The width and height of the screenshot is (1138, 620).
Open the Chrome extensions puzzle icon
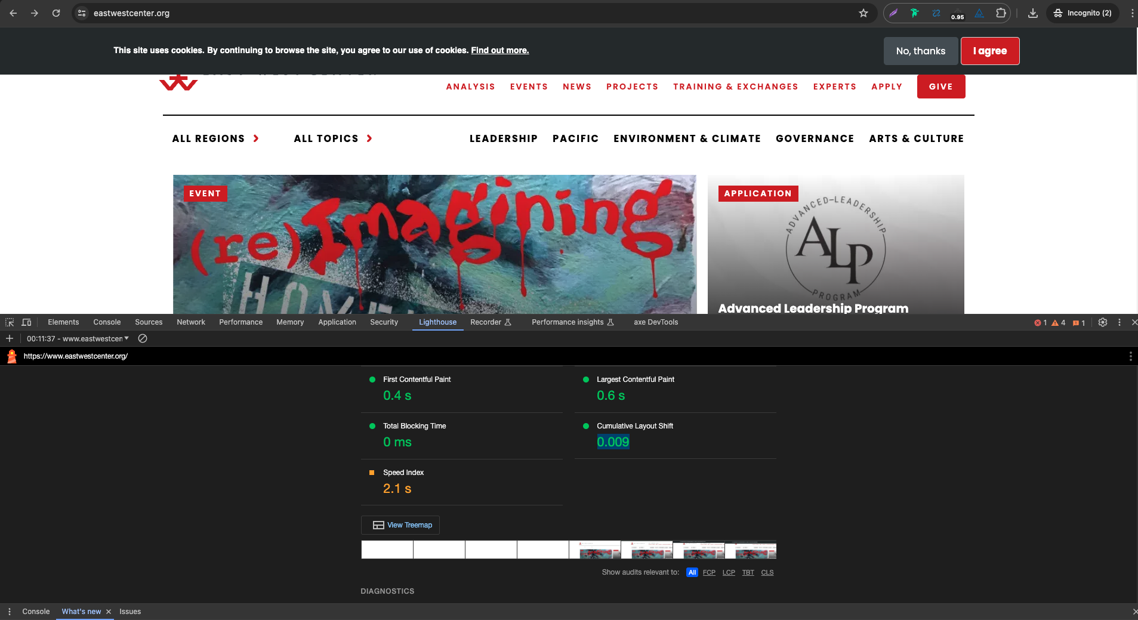1001,13
